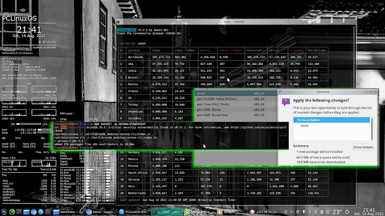Select the 'node' package row in Synaptic
This screenshot has height=216, width=385.
tap(236, 94)
